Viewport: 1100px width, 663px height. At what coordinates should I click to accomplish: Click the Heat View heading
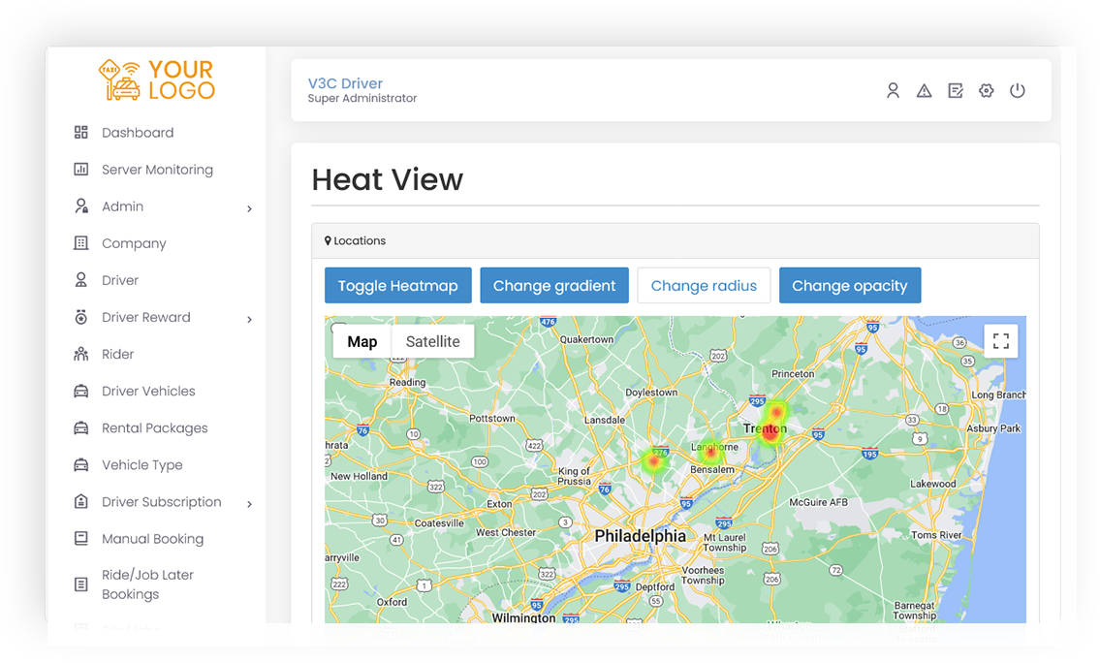click(388, 179)
